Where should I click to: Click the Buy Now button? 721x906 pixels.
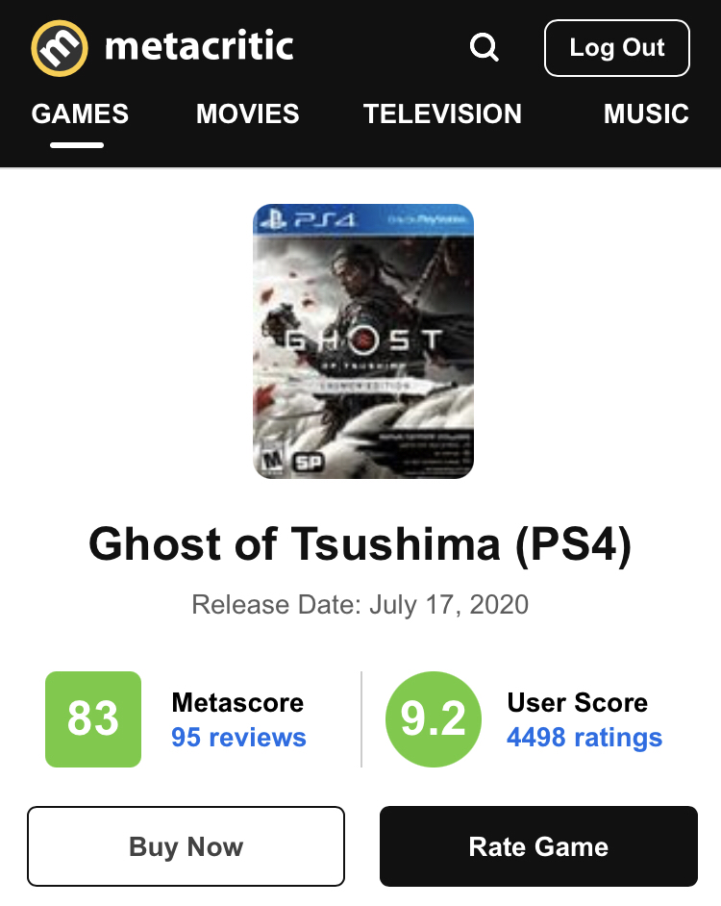click(186, 846)
